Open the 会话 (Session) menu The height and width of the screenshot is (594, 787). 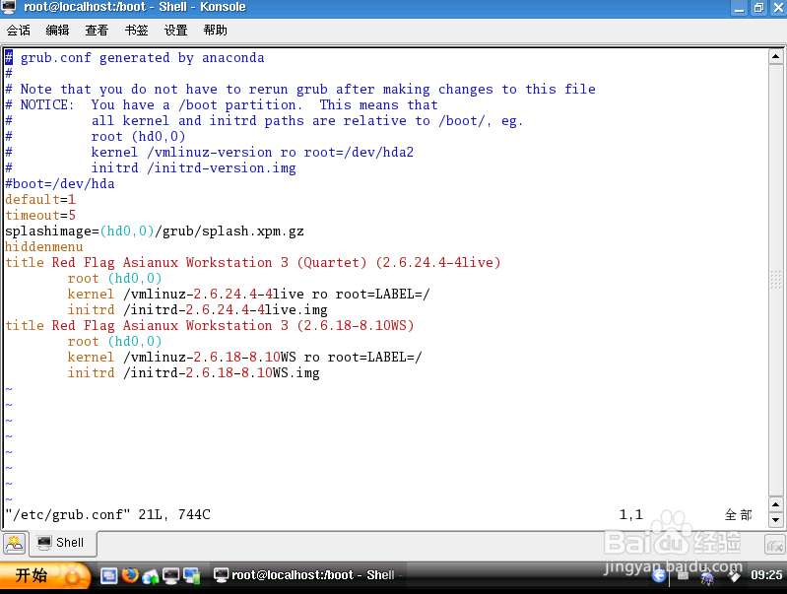click(19, 31)
